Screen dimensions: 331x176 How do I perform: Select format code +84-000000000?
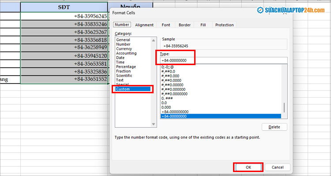pyautogui.click(x=175, y=112)
